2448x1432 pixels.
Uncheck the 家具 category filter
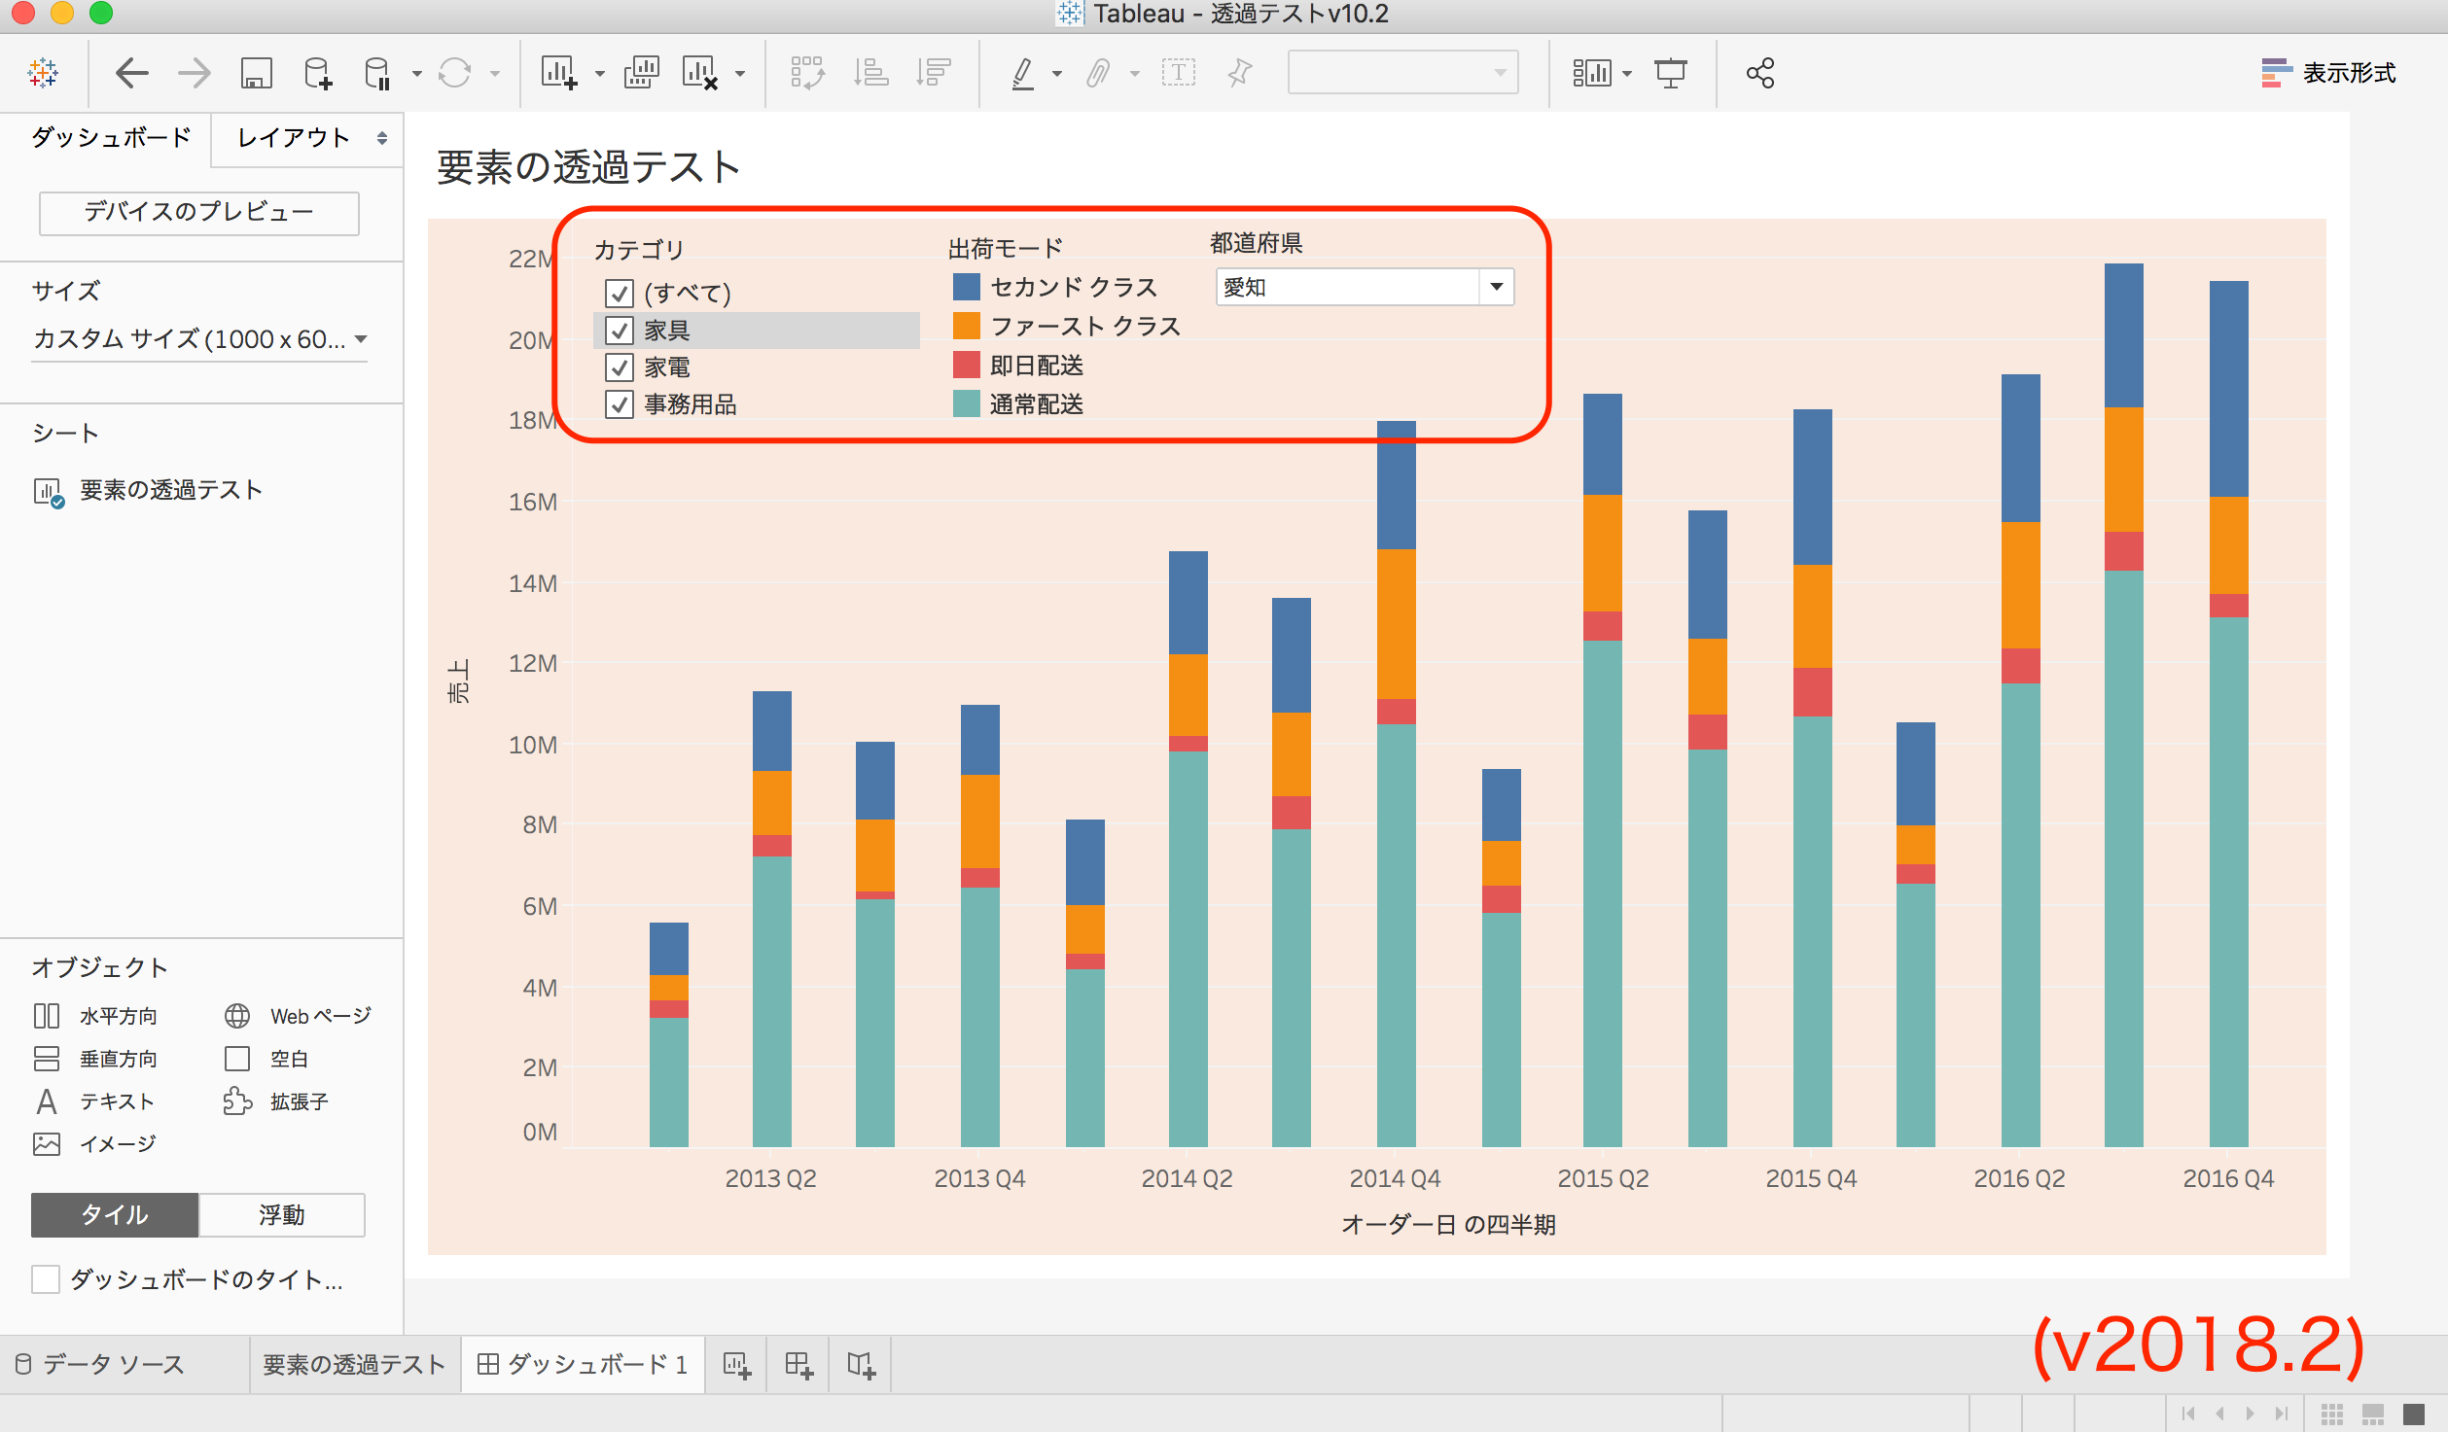[x=619, y=330]
